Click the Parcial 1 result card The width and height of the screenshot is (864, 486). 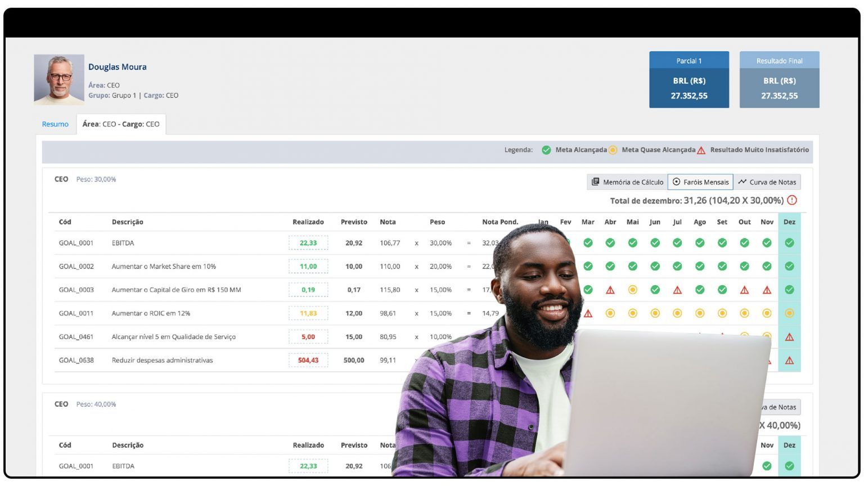pos(689,79)
